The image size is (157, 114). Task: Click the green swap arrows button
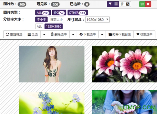click(x=142, y=4)
